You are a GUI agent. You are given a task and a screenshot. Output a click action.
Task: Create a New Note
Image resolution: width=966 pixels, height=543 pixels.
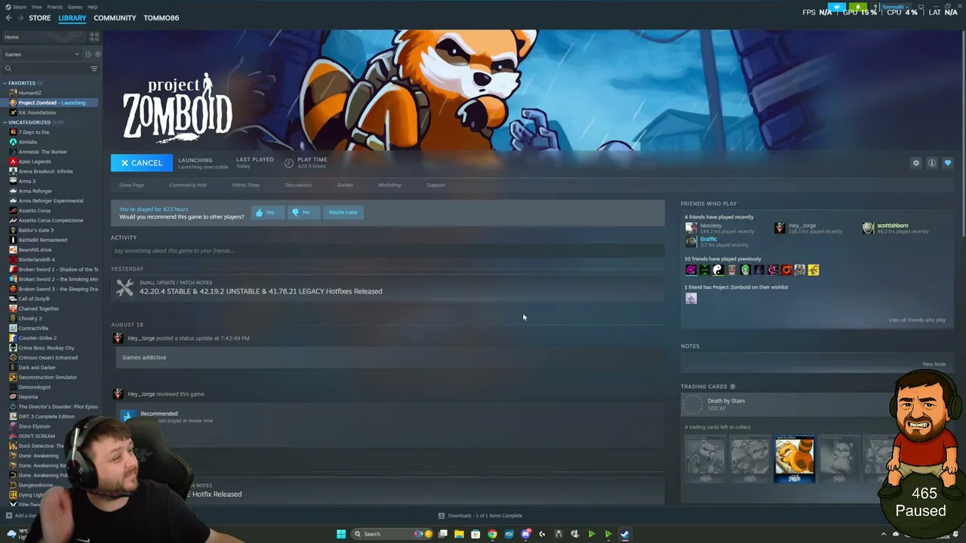(934, 364)
